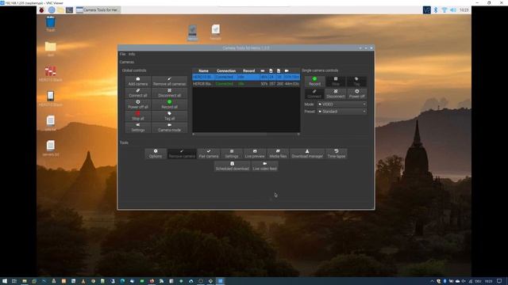Screen dimensions: 508x285
Task: Click Tag in Single camera controls
Action: (x=356, y=82)
